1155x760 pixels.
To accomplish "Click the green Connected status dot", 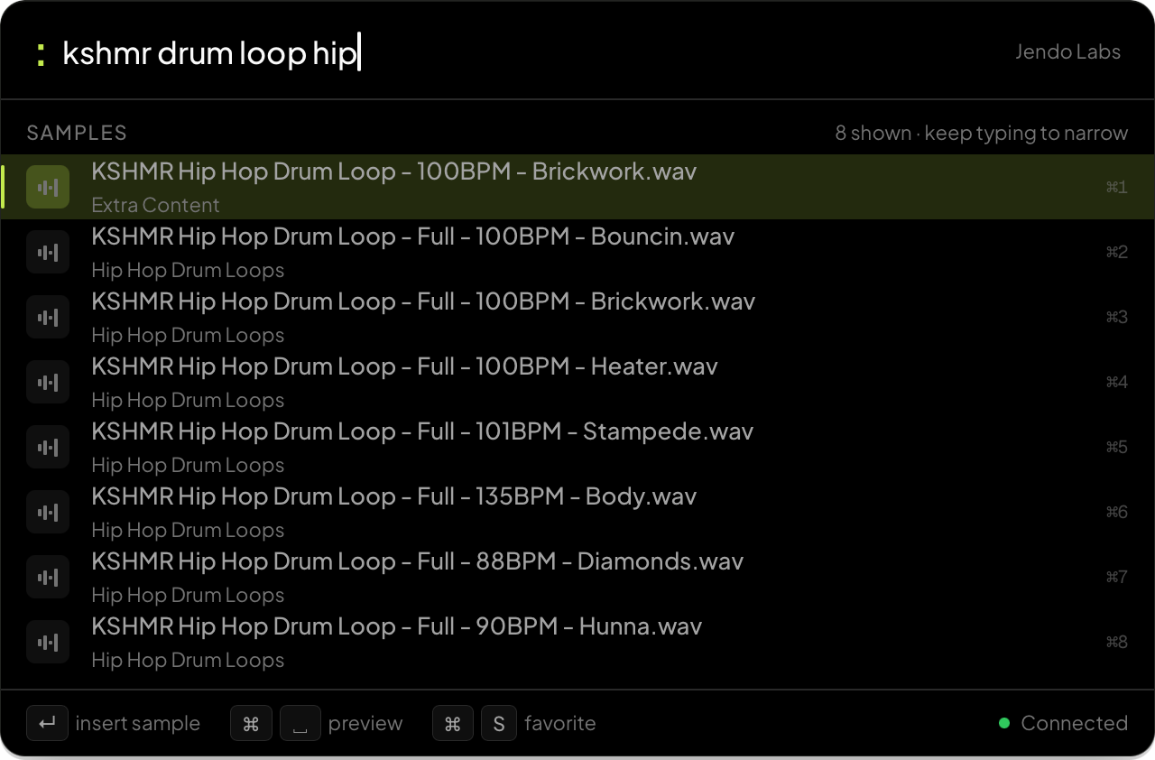I will click(x=1004, y=723).
